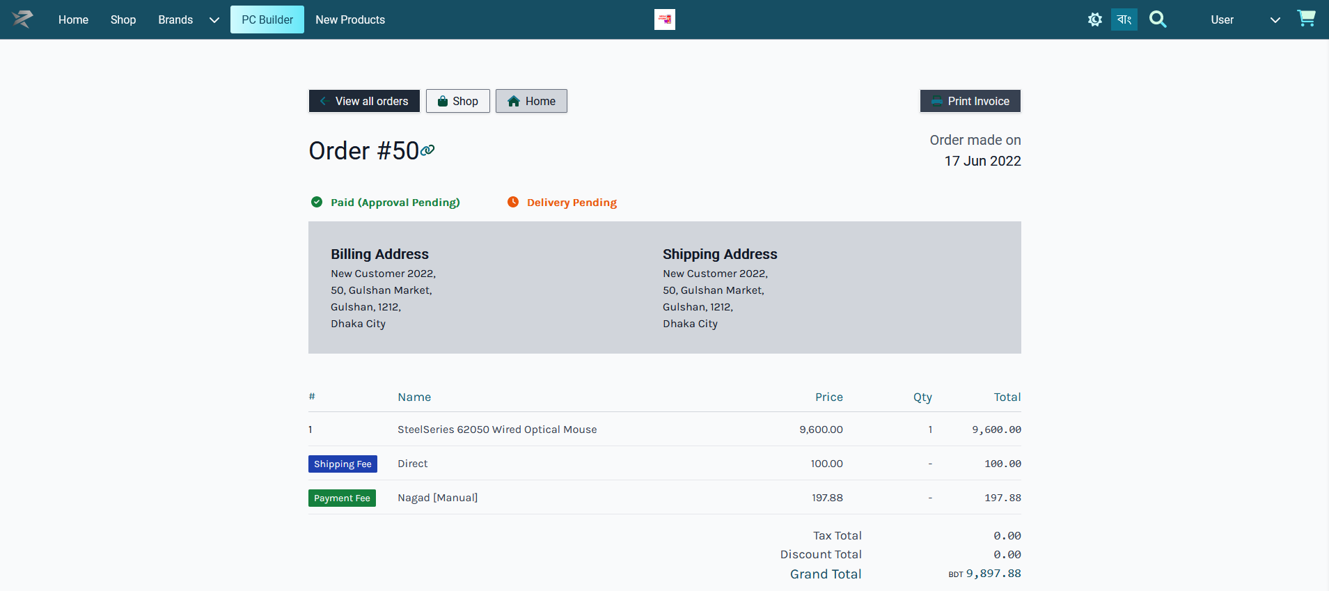This screenshot has width=1329, height=591.
Task: Click the Paid (Approval Pending) status
Action: [395, 203]
